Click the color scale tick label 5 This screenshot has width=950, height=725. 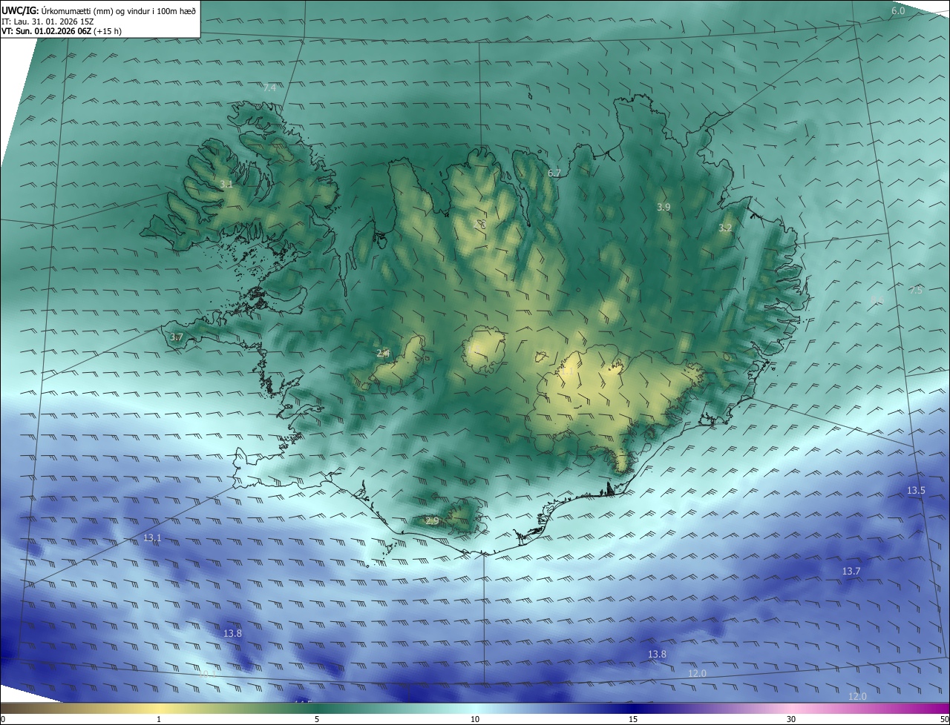pos(317,719)
